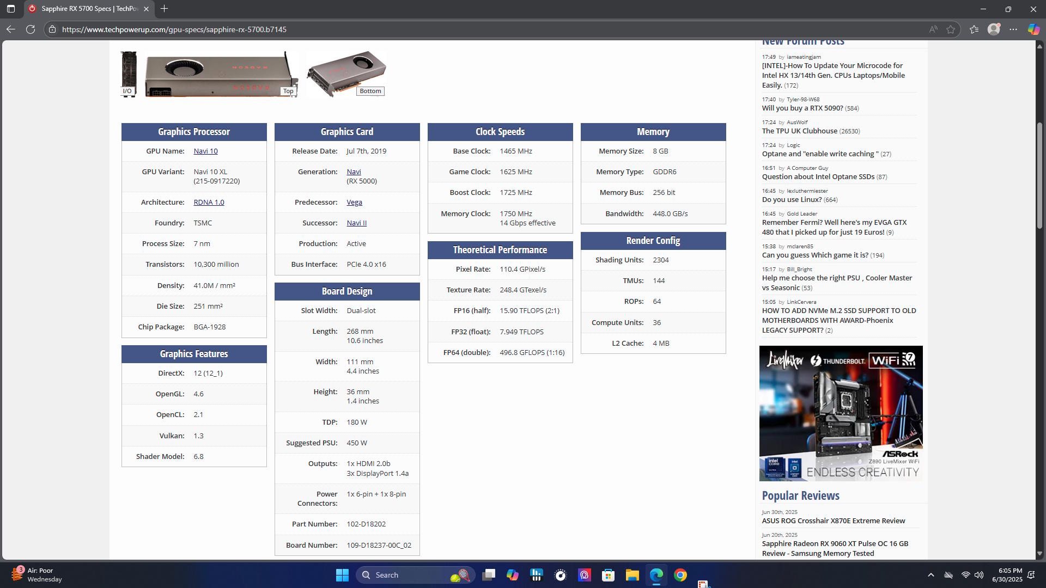The width and height of the screenshot is (1046, 588).
Task: Select the 2304 shading units value
Action: (x=661, y=260)
